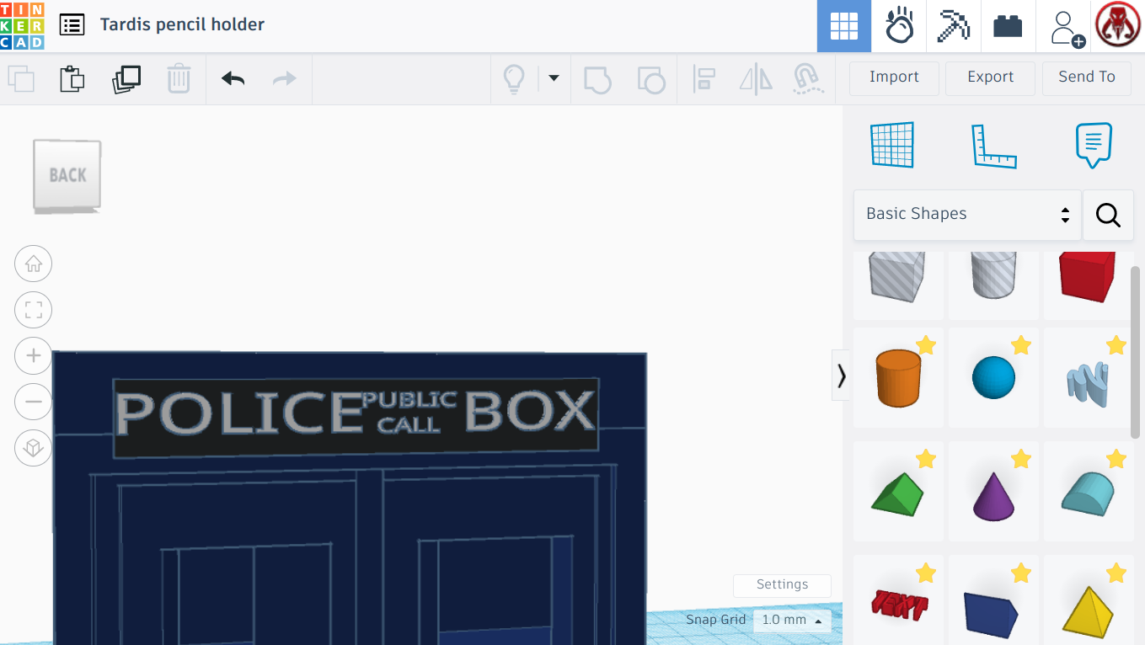
Task: Click the Send To button
Action: (x=1087, y=77)
